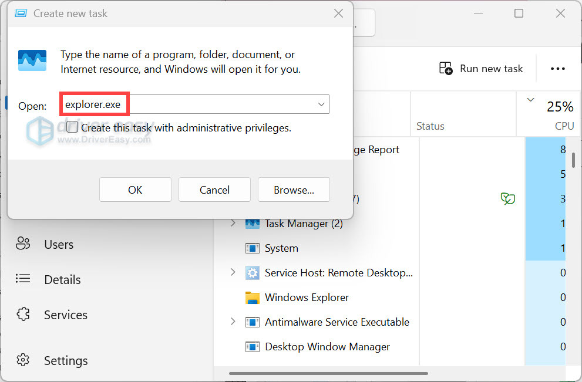Close the Create new task dialog
Screen dimensions: 582x382
(338, 13)
